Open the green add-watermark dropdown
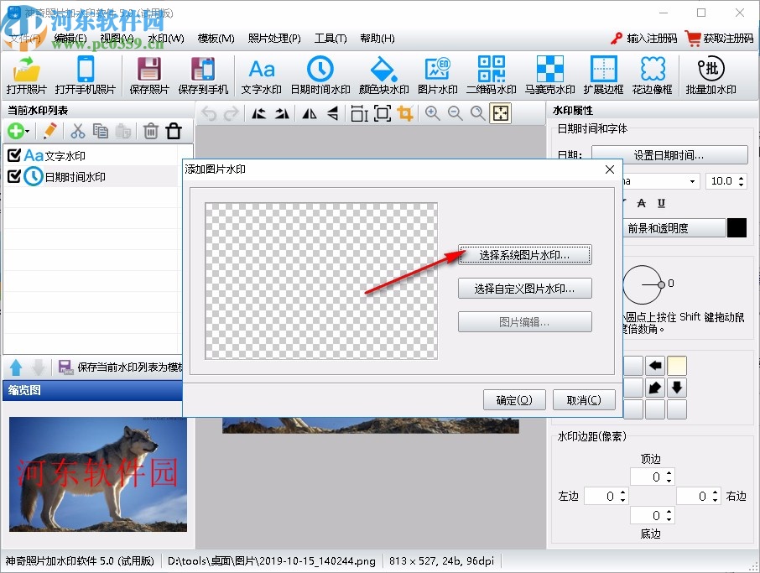Viewport: 760px width, 573px height. coord(19,131)
